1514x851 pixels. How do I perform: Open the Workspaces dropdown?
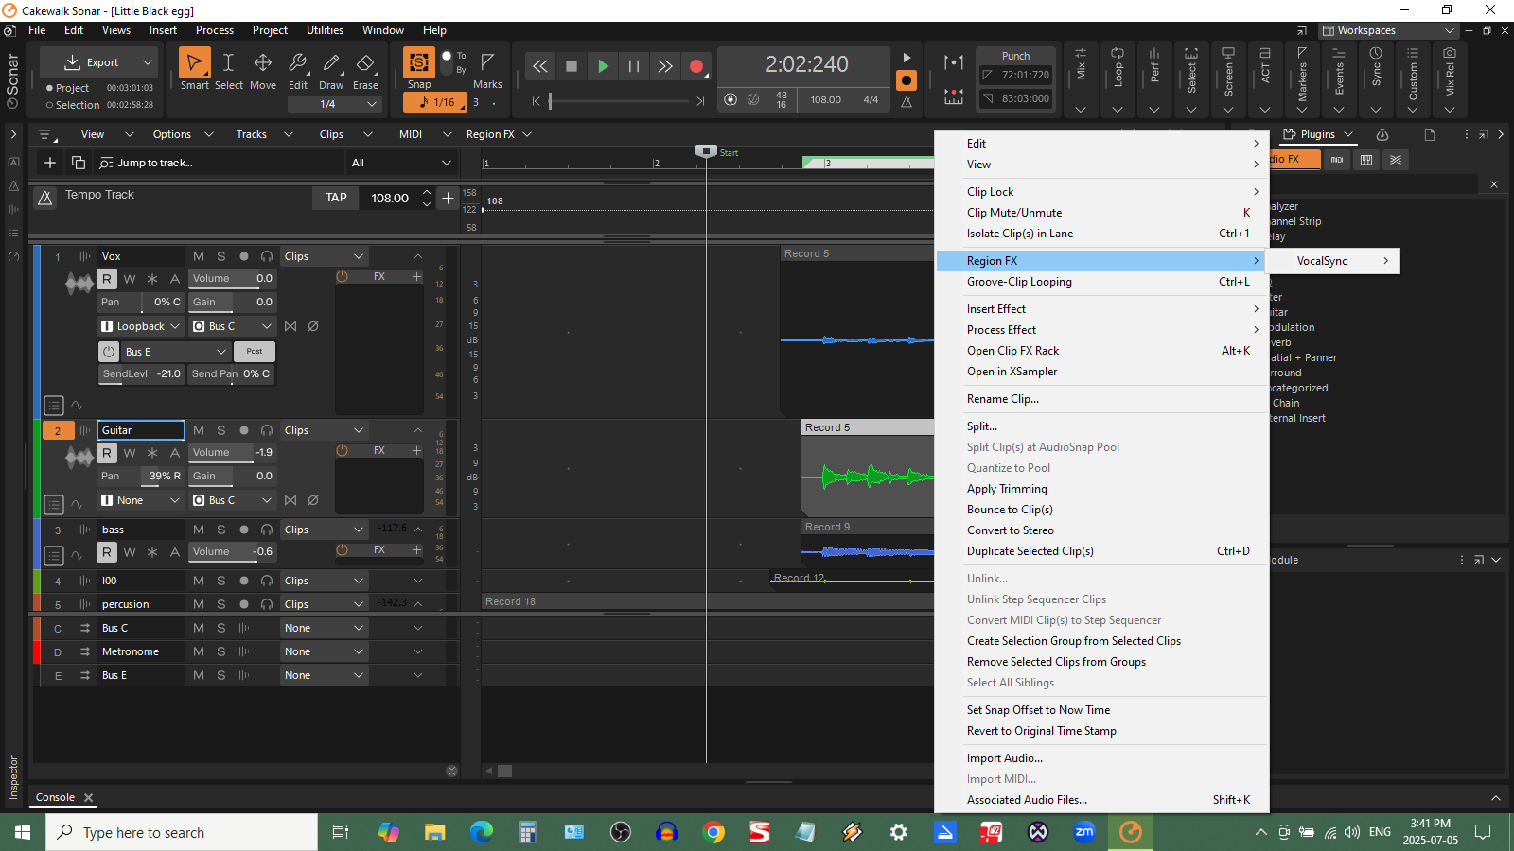pyautogui.click(x=1388, y=30)
